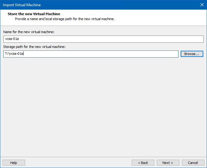Click the Import Virtual Machine title bar
Image resolution: width=207 pixels, height=168 pixels.
pos(93,5)
